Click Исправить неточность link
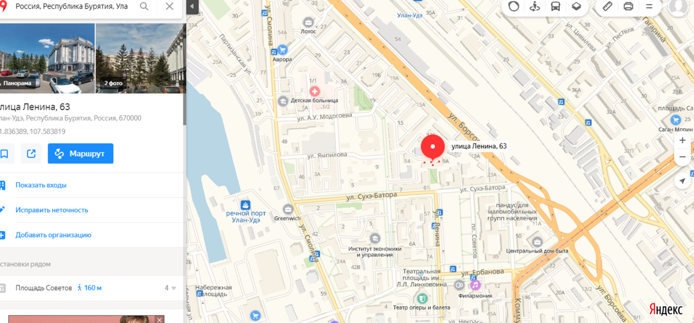This screenshot has height=323, width=694. click(52, 210)
